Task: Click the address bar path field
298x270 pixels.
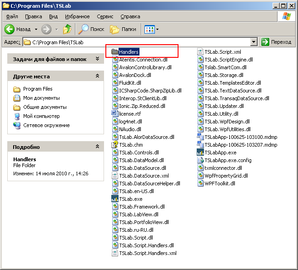Action: coord(136,42)
